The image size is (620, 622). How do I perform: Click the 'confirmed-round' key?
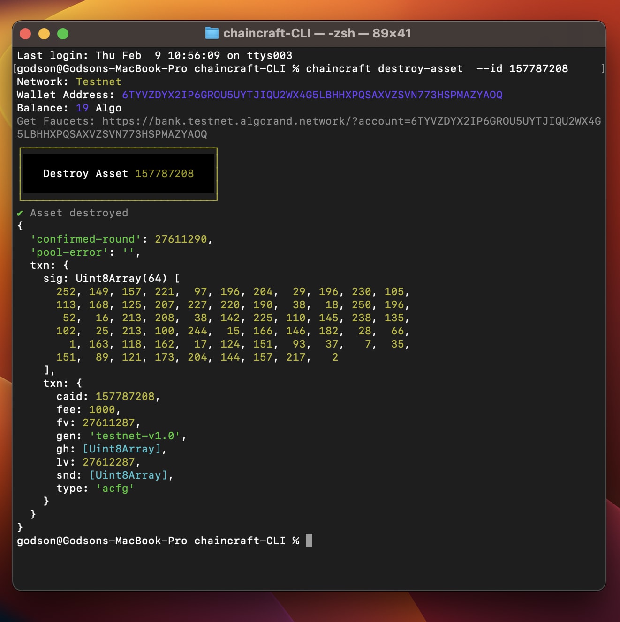coord(86,239)
